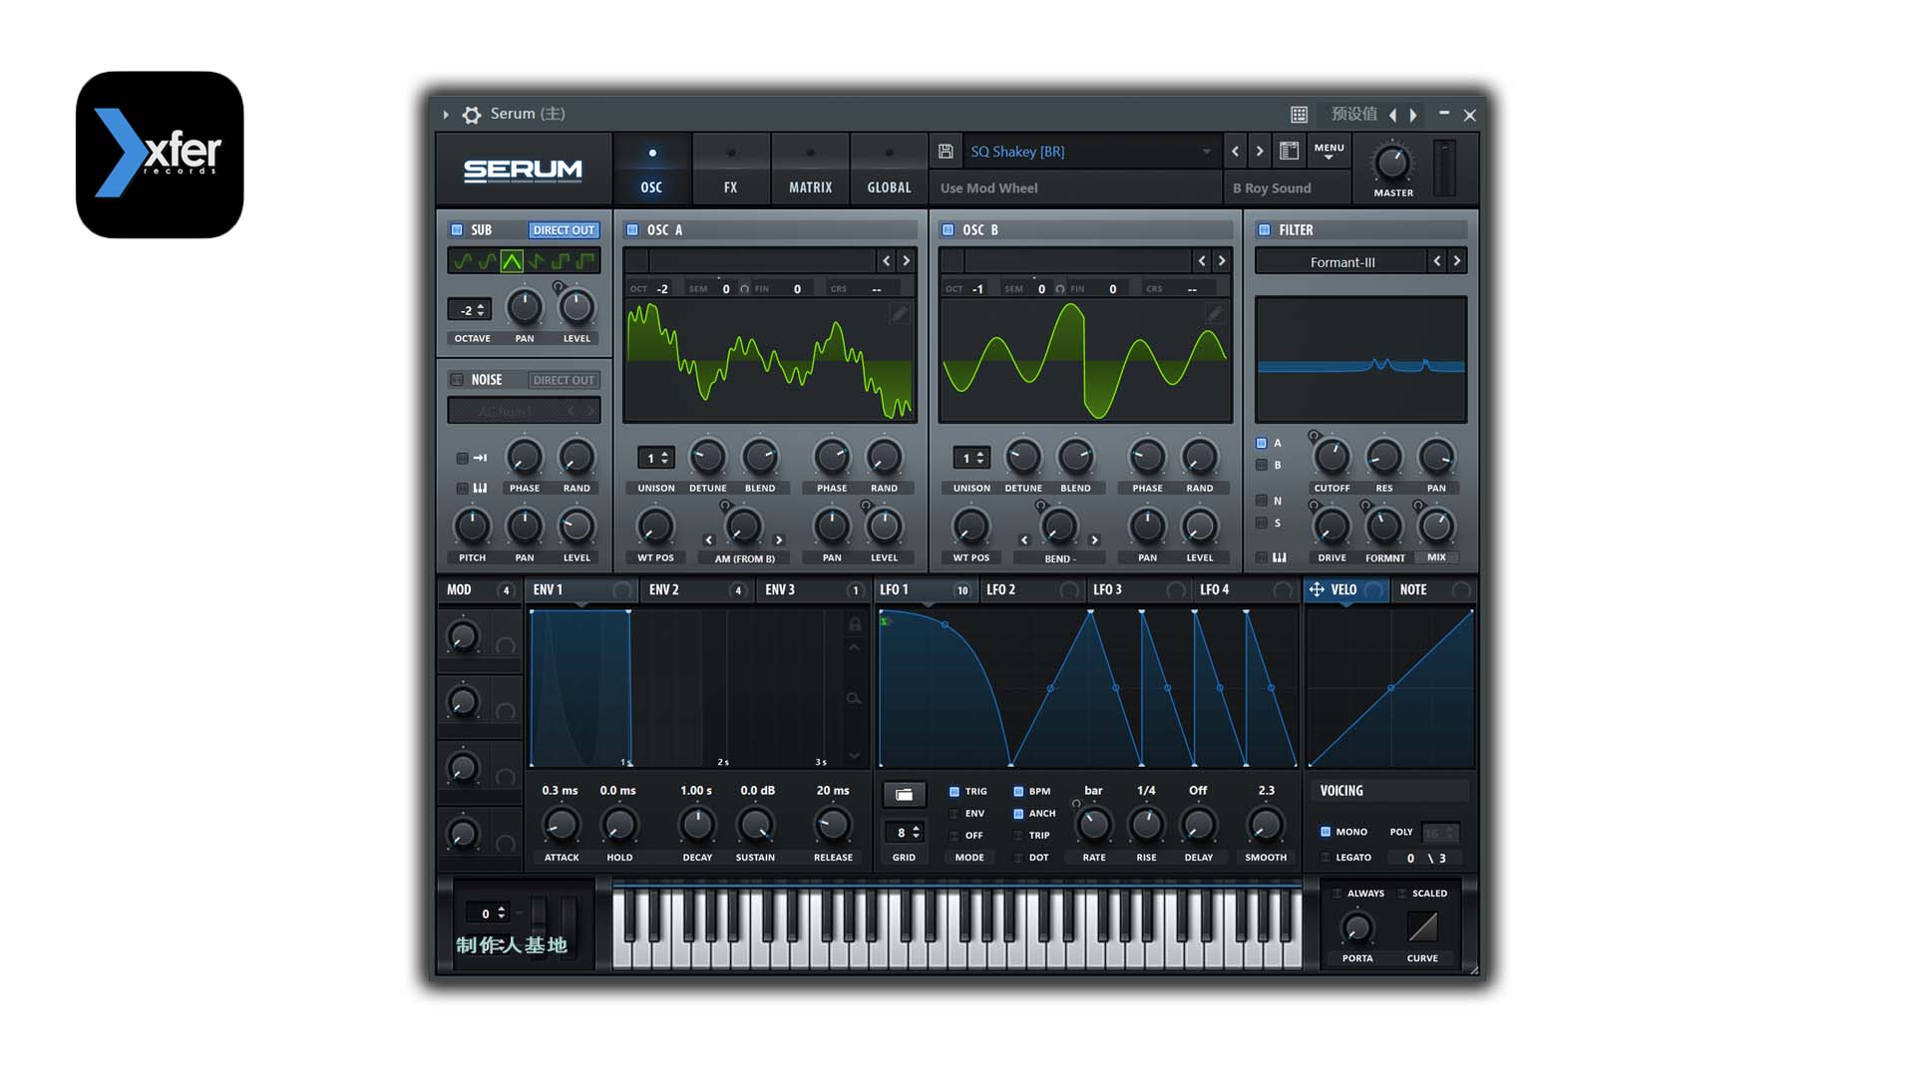Toggle OSC B on or off
This screenshot has width=1915, height=1077.
click(949, 229)
